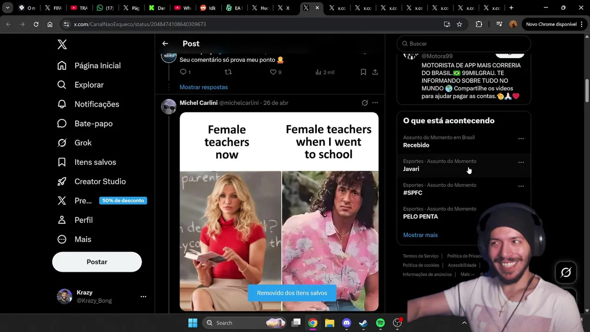Click Michel Carlini's alien avatar
The width and height of the screenshot is (590, 332).
coord(169,107)
